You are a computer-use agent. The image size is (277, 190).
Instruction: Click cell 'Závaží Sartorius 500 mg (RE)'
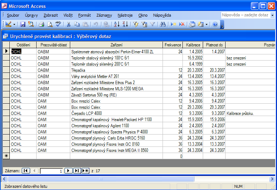click(x=117, y=95)
